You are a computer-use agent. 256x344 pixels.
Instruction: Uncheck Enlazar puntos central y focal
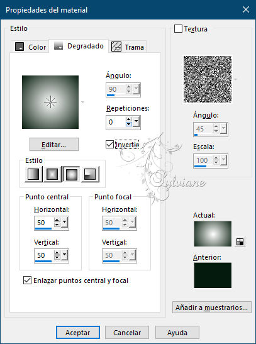click(27, 280)
